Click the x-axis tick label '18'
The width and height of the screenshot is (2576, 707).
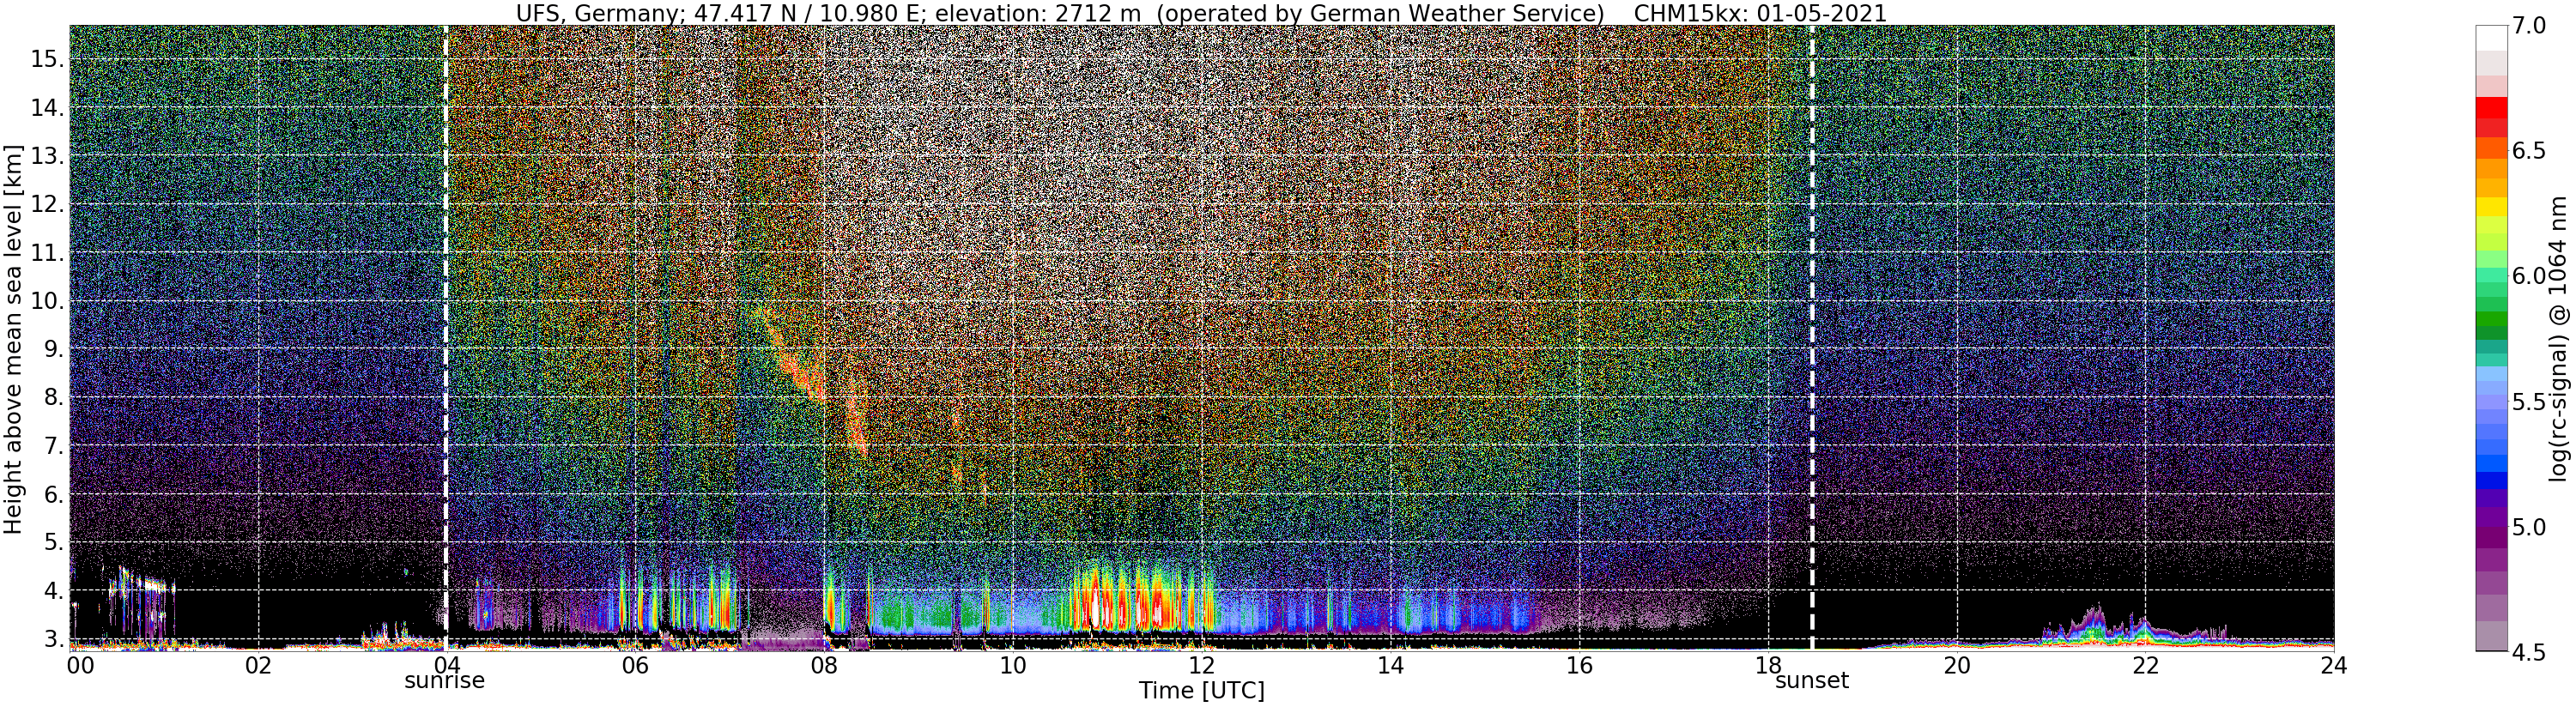pos(1768,664)
